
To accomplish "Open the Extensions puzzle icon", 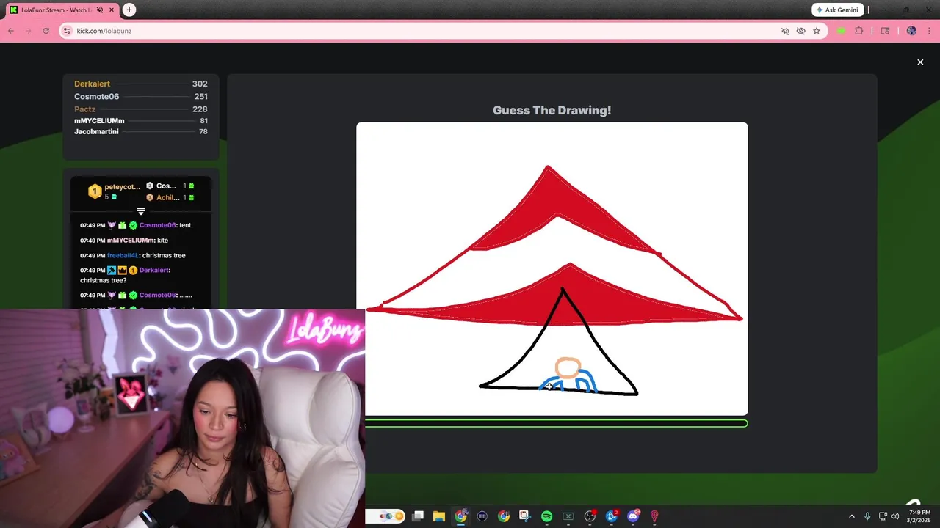I will coord(859,31).
